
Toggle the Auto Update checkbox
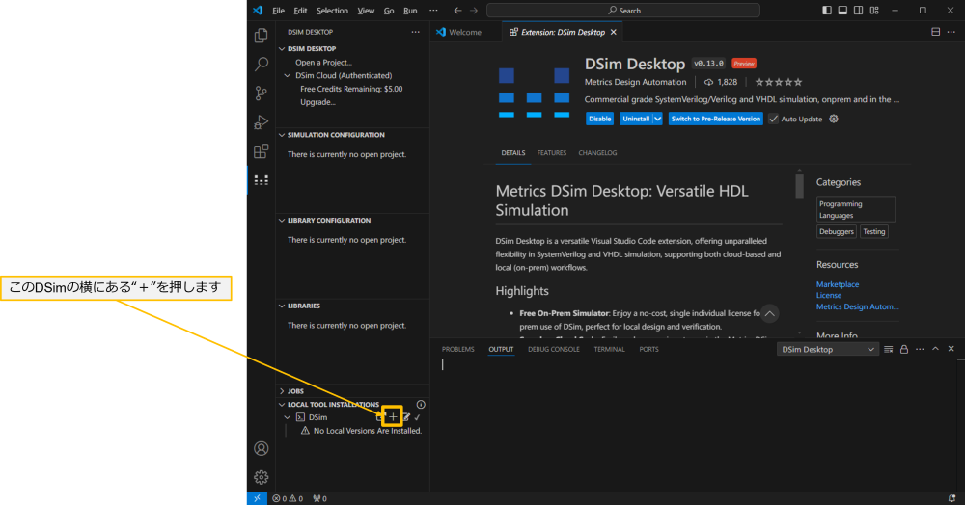773,119
